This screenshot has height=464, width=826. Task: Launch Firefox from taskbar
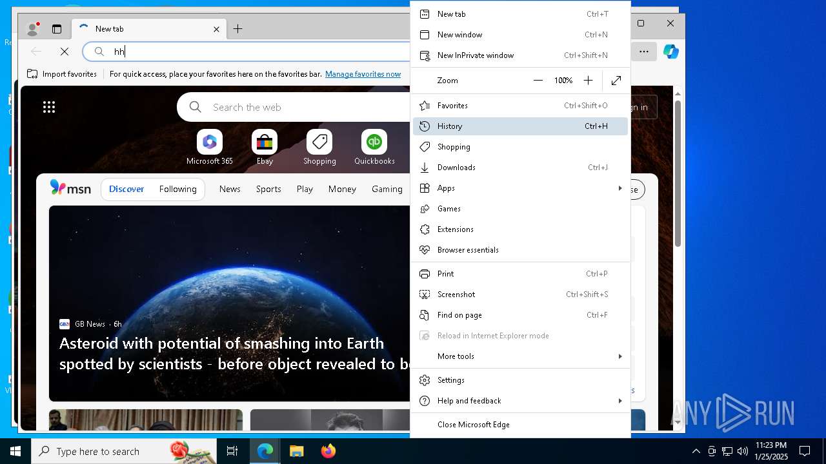coord(328,451)
